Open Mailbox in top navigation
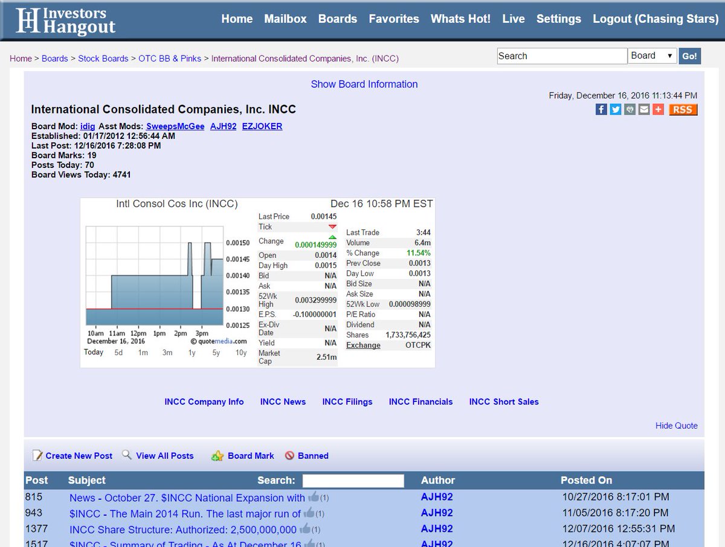The width and height of the screenshot is (725, 547). point(286,19)
